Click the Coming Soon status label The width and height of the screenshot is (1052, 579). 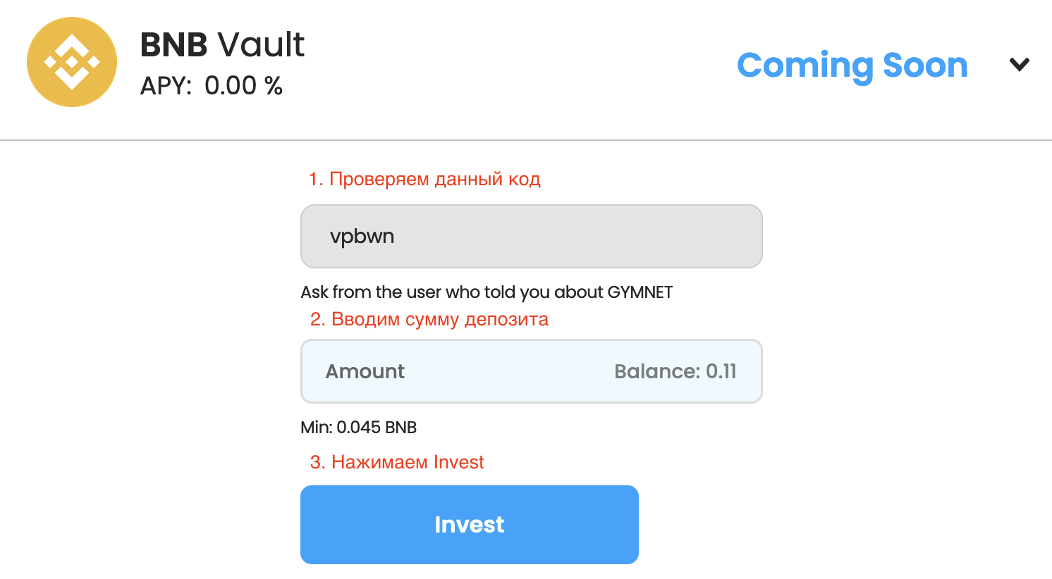(x=852, y=66)
